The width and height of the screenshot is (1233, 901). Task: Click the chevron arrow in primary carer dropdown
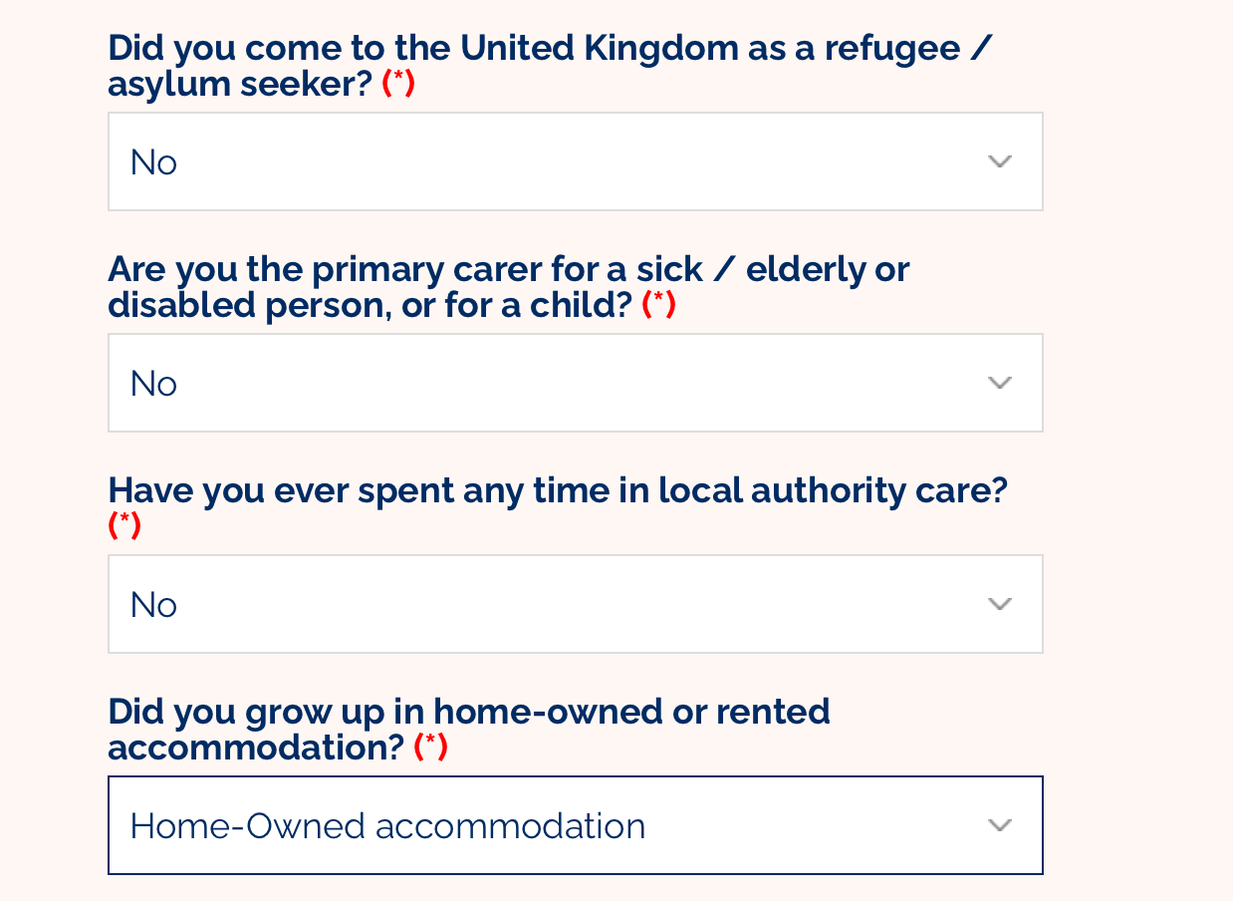pyautogui.click(x=999, y=383)
